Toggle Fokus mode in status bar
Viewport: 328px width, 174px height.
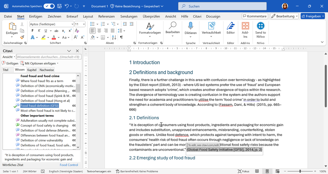(243, 171)
